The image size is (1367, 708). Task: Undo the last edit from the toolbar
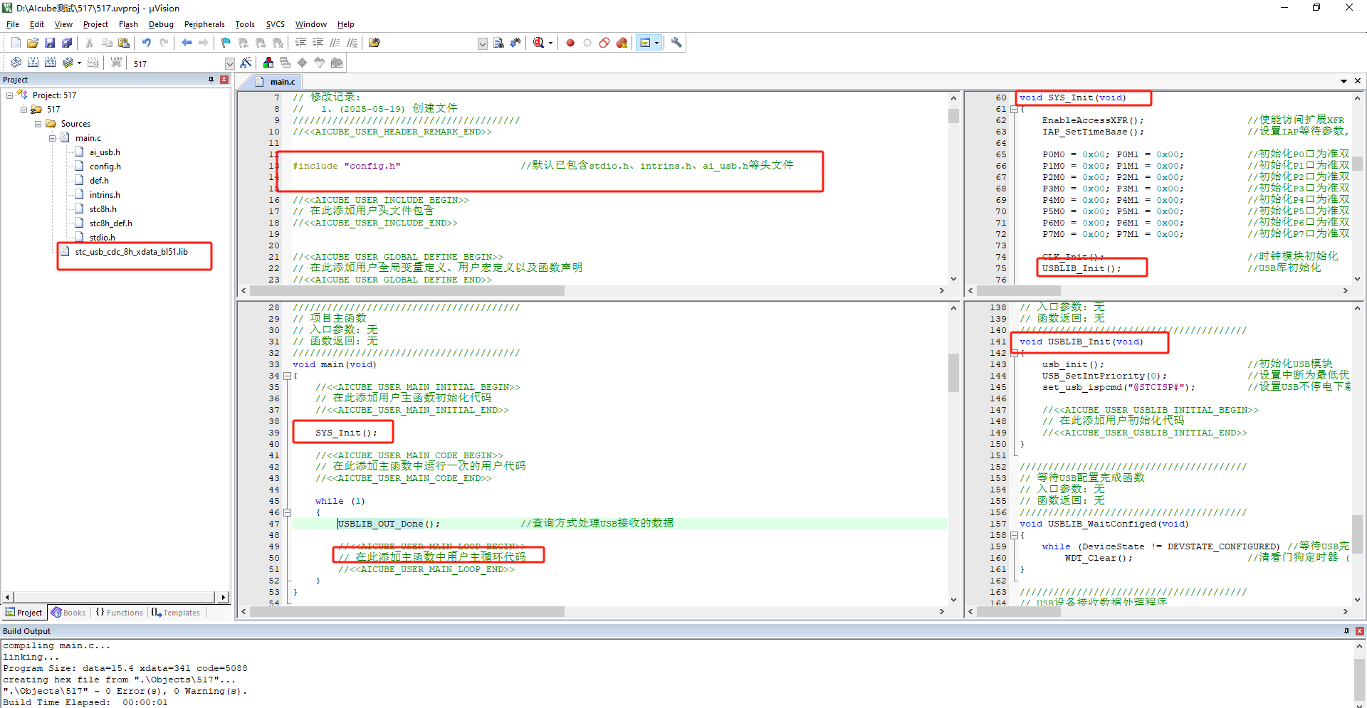point(147,43)
